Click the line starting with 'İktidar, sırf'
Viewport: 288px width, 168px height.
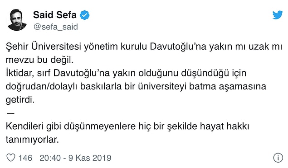click(x=126, y=73)
